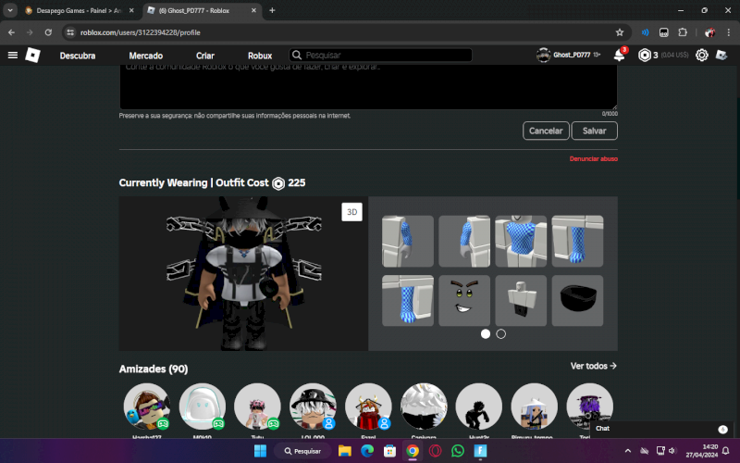
Task: Open the white shirt outfit item thumbnail
Action: [x=521, y=300]
